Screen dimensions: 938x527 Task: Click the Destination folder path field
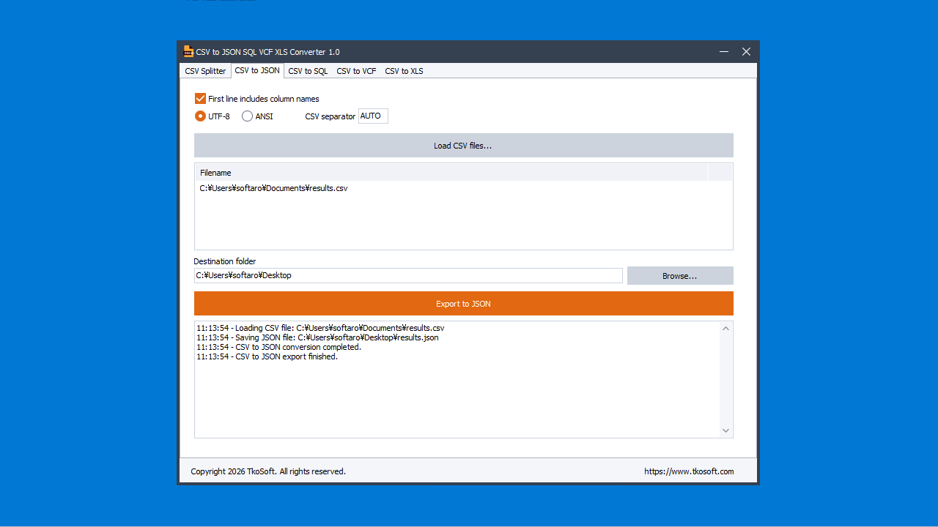tap(408, 275)
